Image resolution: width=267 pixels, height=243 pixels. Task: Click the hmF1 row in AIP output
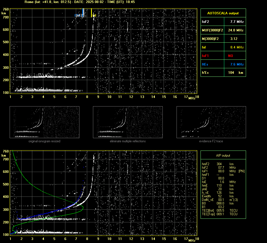pos(218,175)
